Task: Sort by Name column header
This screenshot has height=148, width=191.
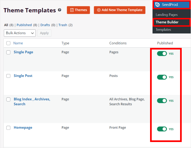Action: point(18,43)
